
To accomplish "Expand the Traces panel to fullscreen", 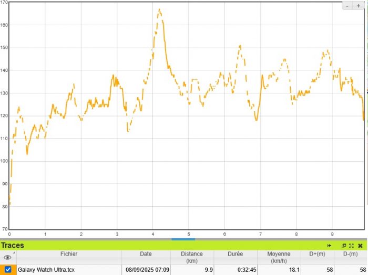I will pyautogui.click(x=351, y=246).
